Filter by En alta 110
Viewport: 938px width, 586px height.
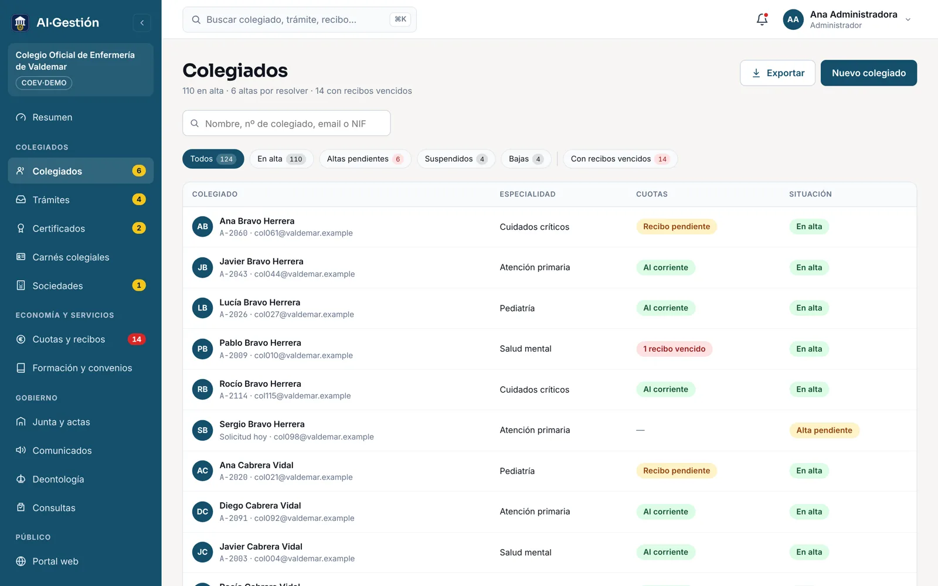click(281, 159)
